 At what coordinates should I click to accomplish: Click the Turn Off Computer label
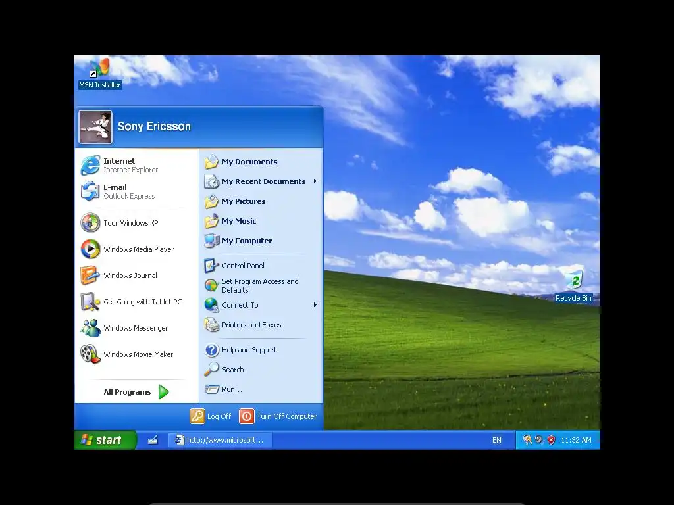[287, 416]
